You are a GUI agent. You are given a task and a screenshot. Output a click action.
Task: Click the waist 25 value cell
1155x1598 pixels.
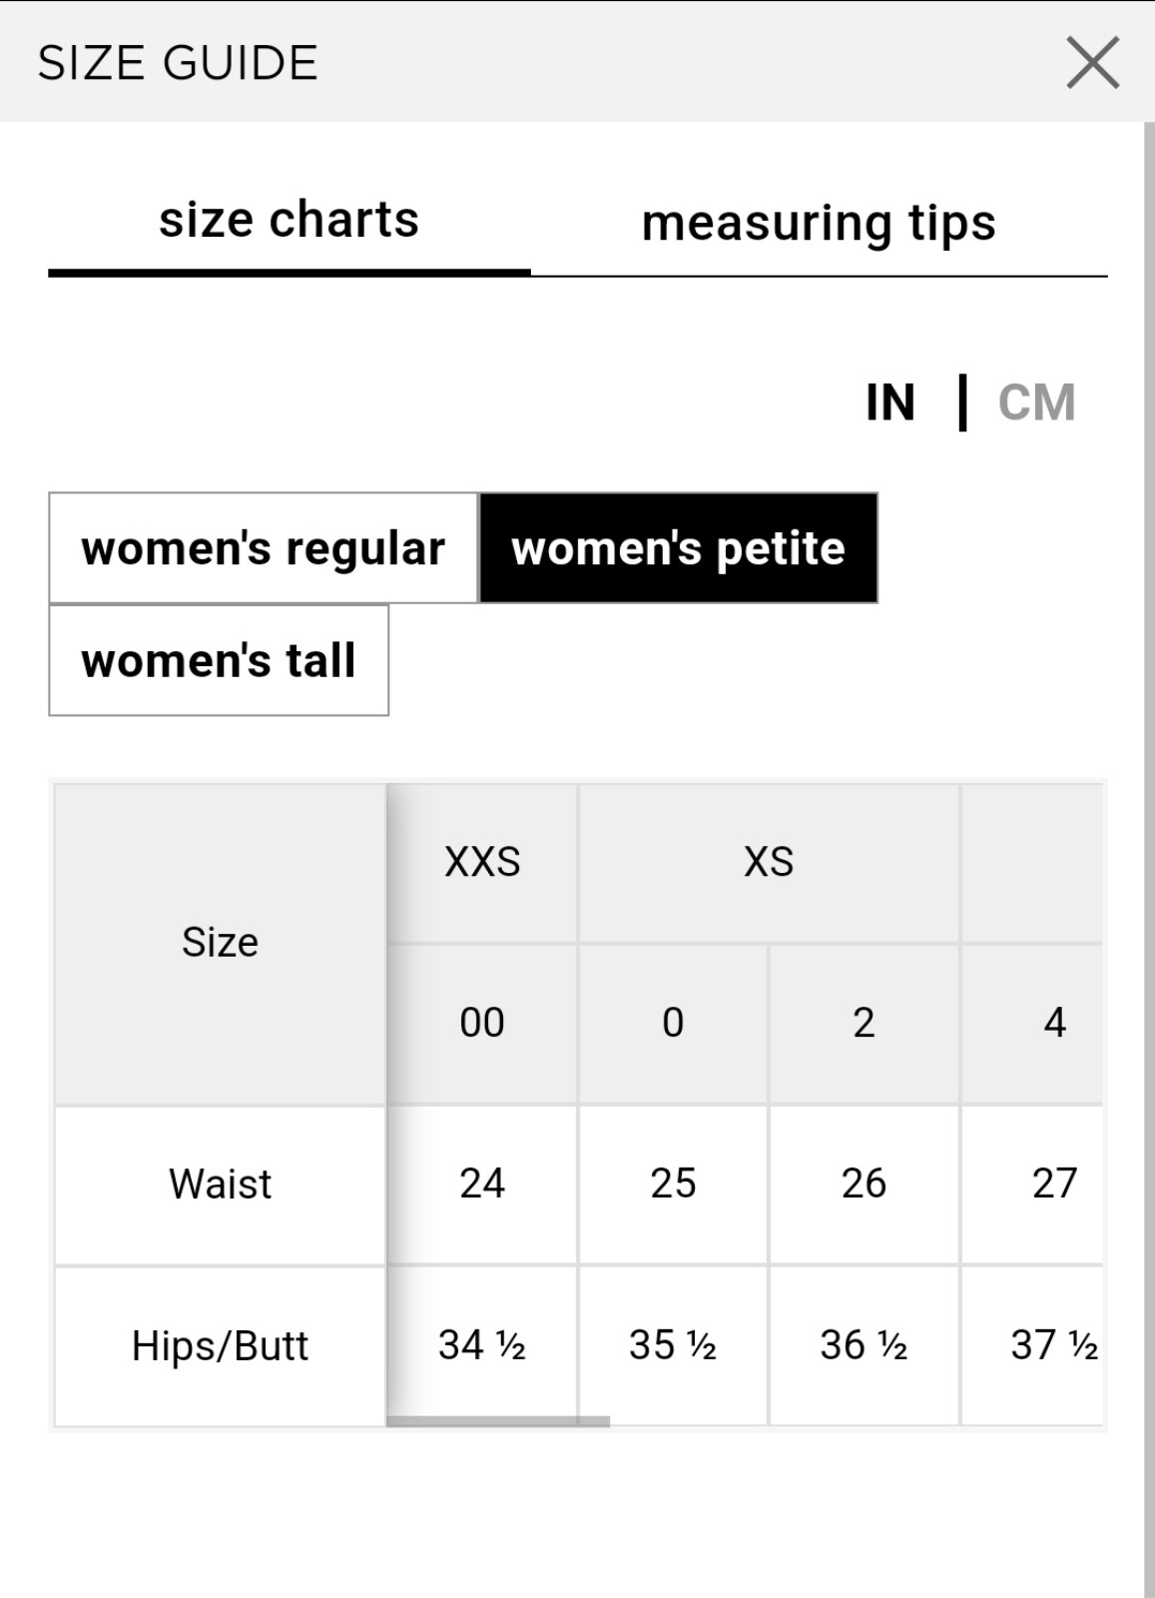click(x=673, y=1185)
